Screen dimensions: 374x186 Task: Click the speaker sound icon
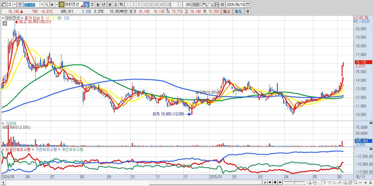point(52,4)
